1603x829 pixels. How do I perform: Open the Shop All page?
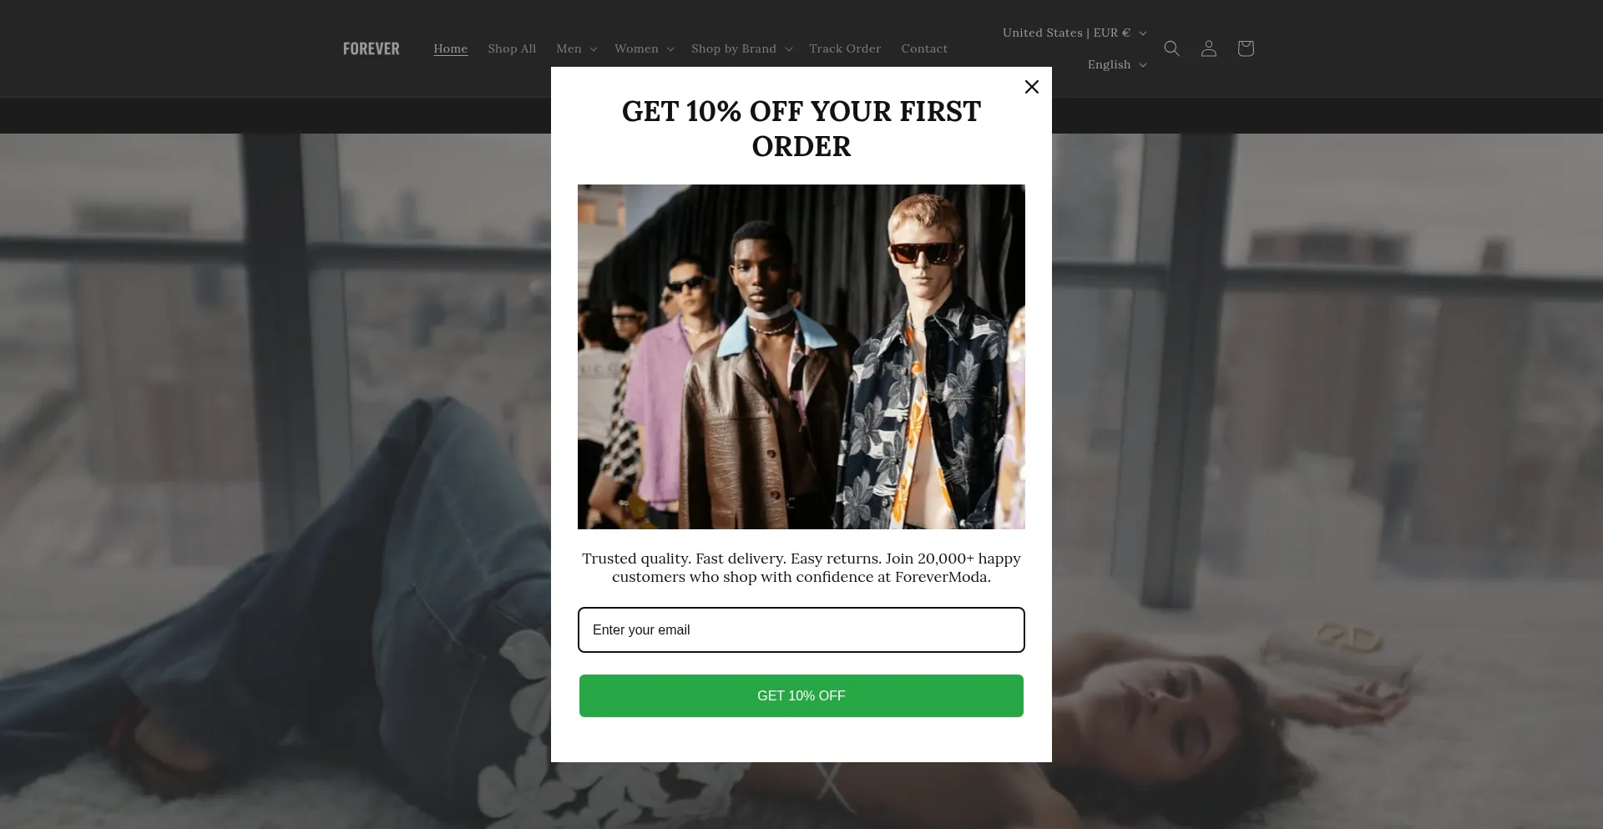512,48
